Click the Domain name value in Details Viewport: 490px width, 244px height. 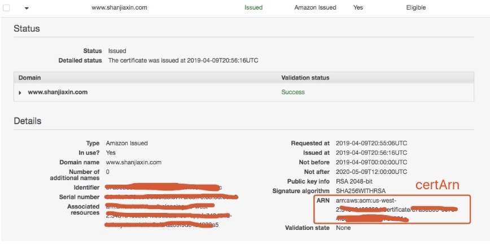point(134,162)
